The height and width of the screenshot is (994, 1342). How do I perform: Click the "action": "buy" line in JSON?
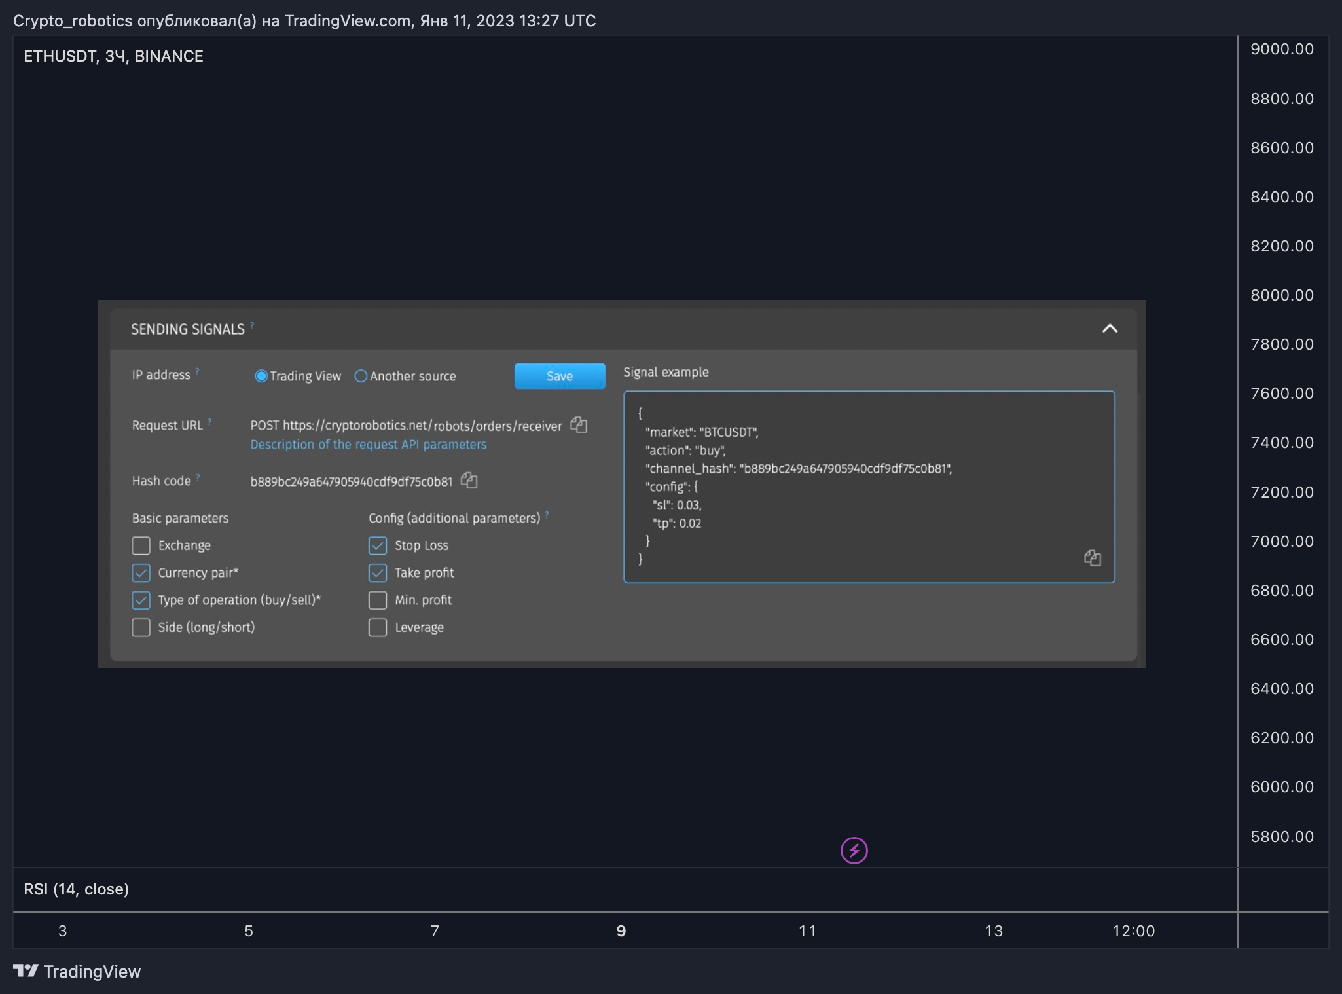(685, 451)
